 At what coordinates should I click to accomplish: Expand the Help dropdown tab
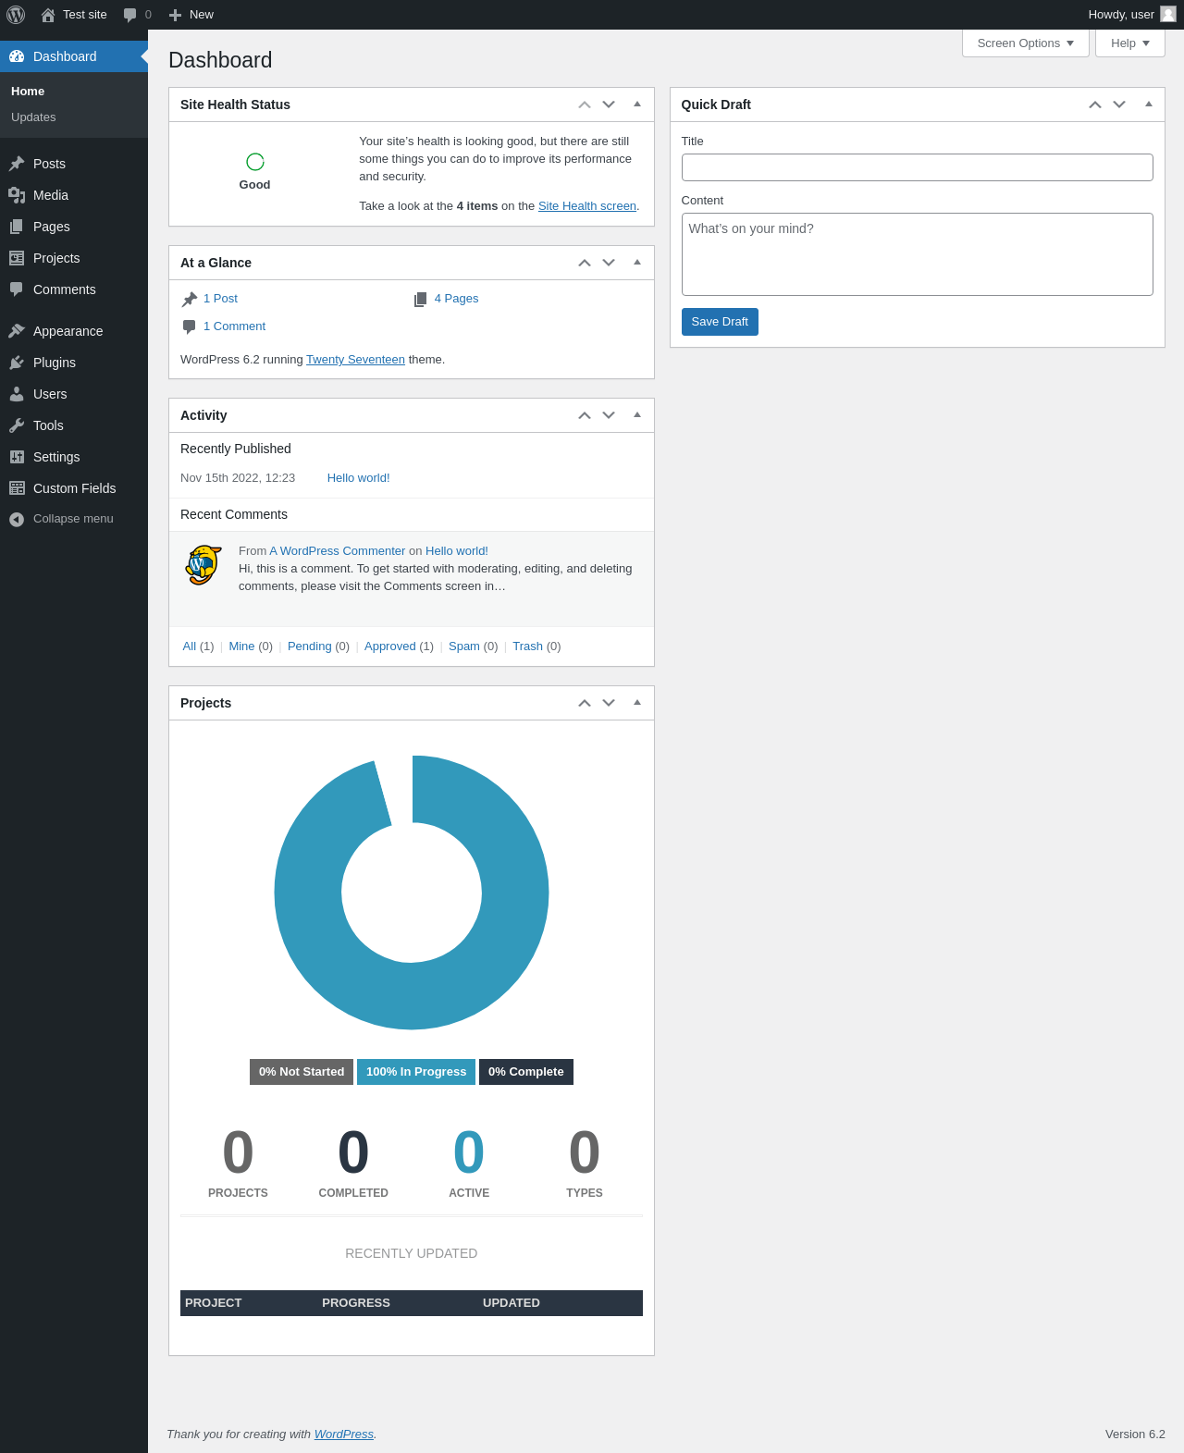[x=1130, y=43]
